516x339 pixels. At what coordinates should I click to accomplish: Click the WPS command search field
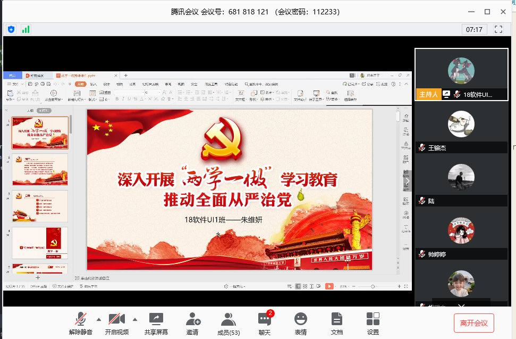(263, 84)
